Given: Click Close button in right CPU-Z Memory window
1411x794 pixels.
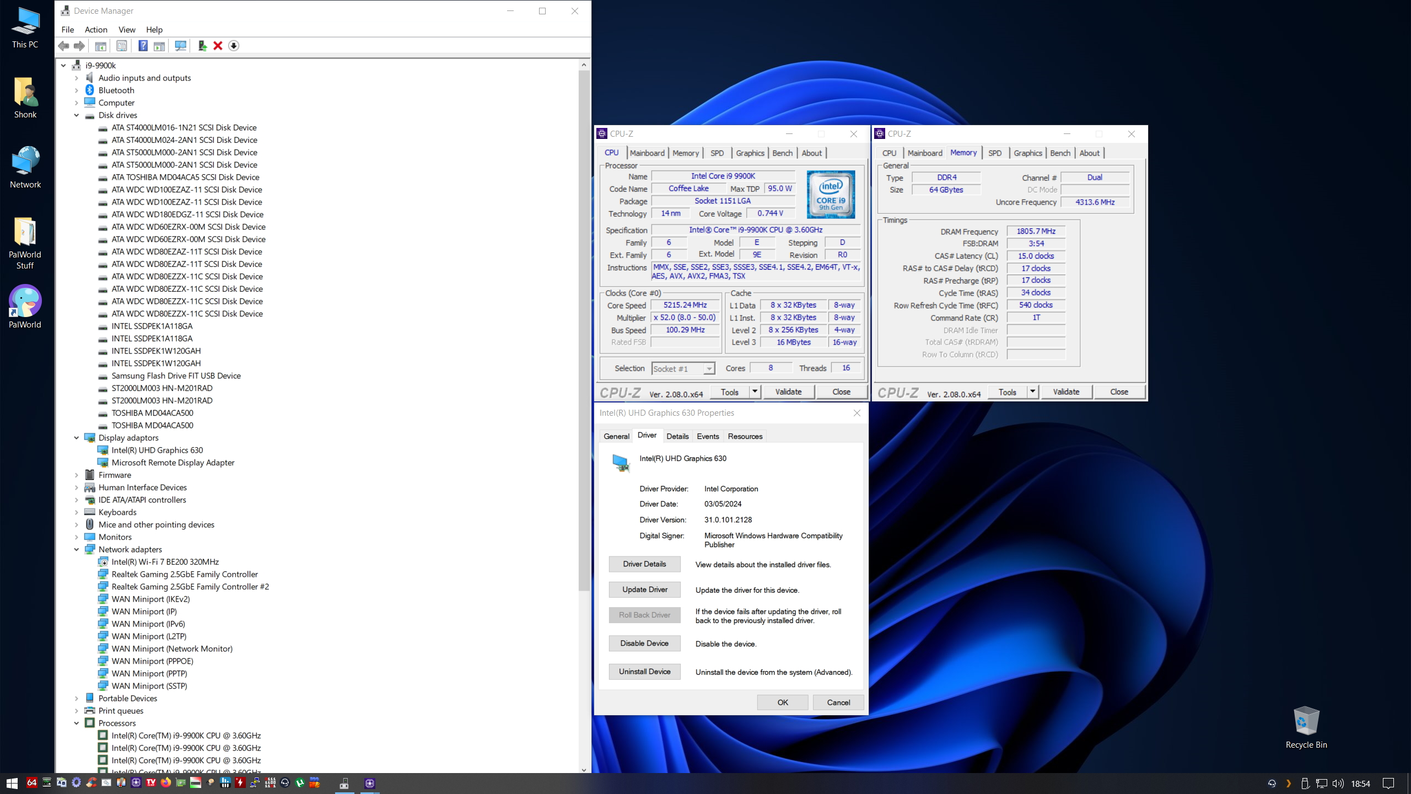Looking at the screenshot, I should [x=1119, y=392].
